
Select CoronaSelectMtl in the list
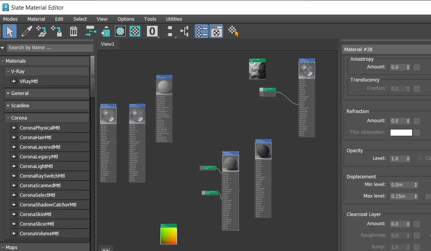point(50,195)
